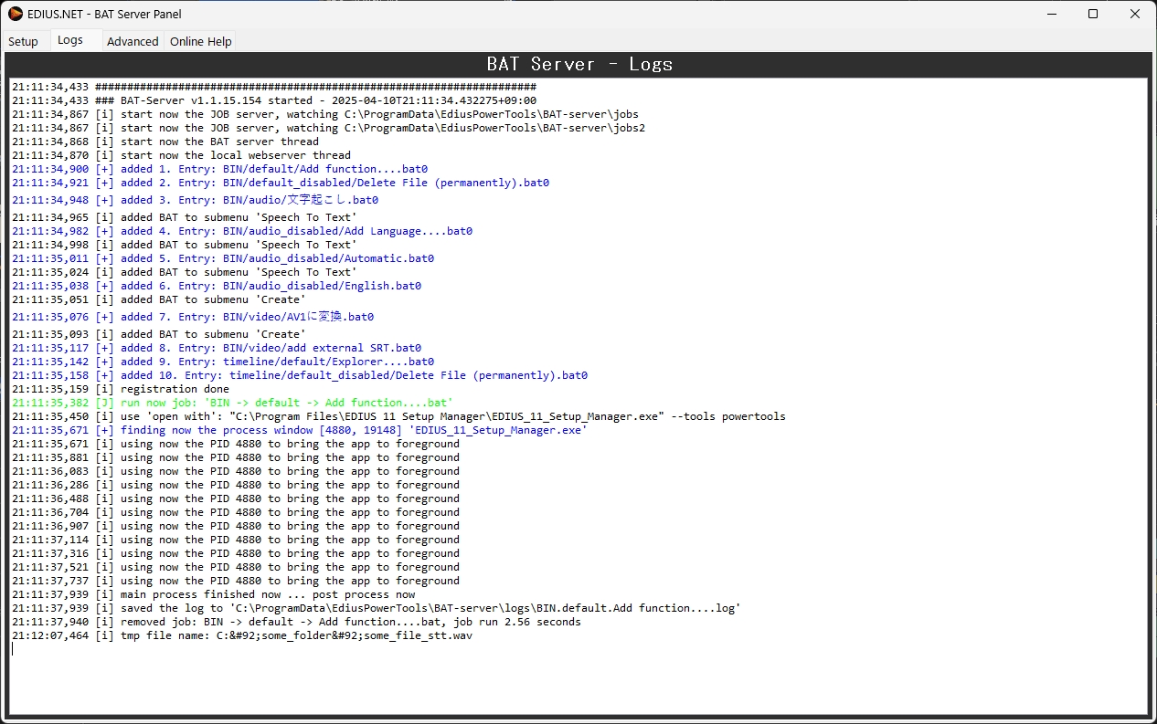Click the 21:11:34,965 'Speech To Text' submenu line
Image resolution: width=1157 pixels, height=724 pixels.
pos(185,217)
